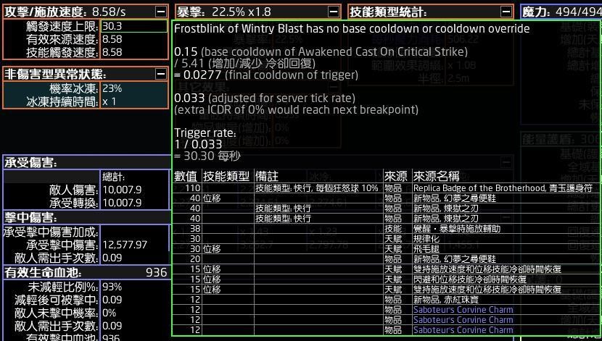Viewport: 602px width, 341px height.
Task: Collapse the 非傷害型異常狀態 section with its minus button
Action: click(160, 74)
